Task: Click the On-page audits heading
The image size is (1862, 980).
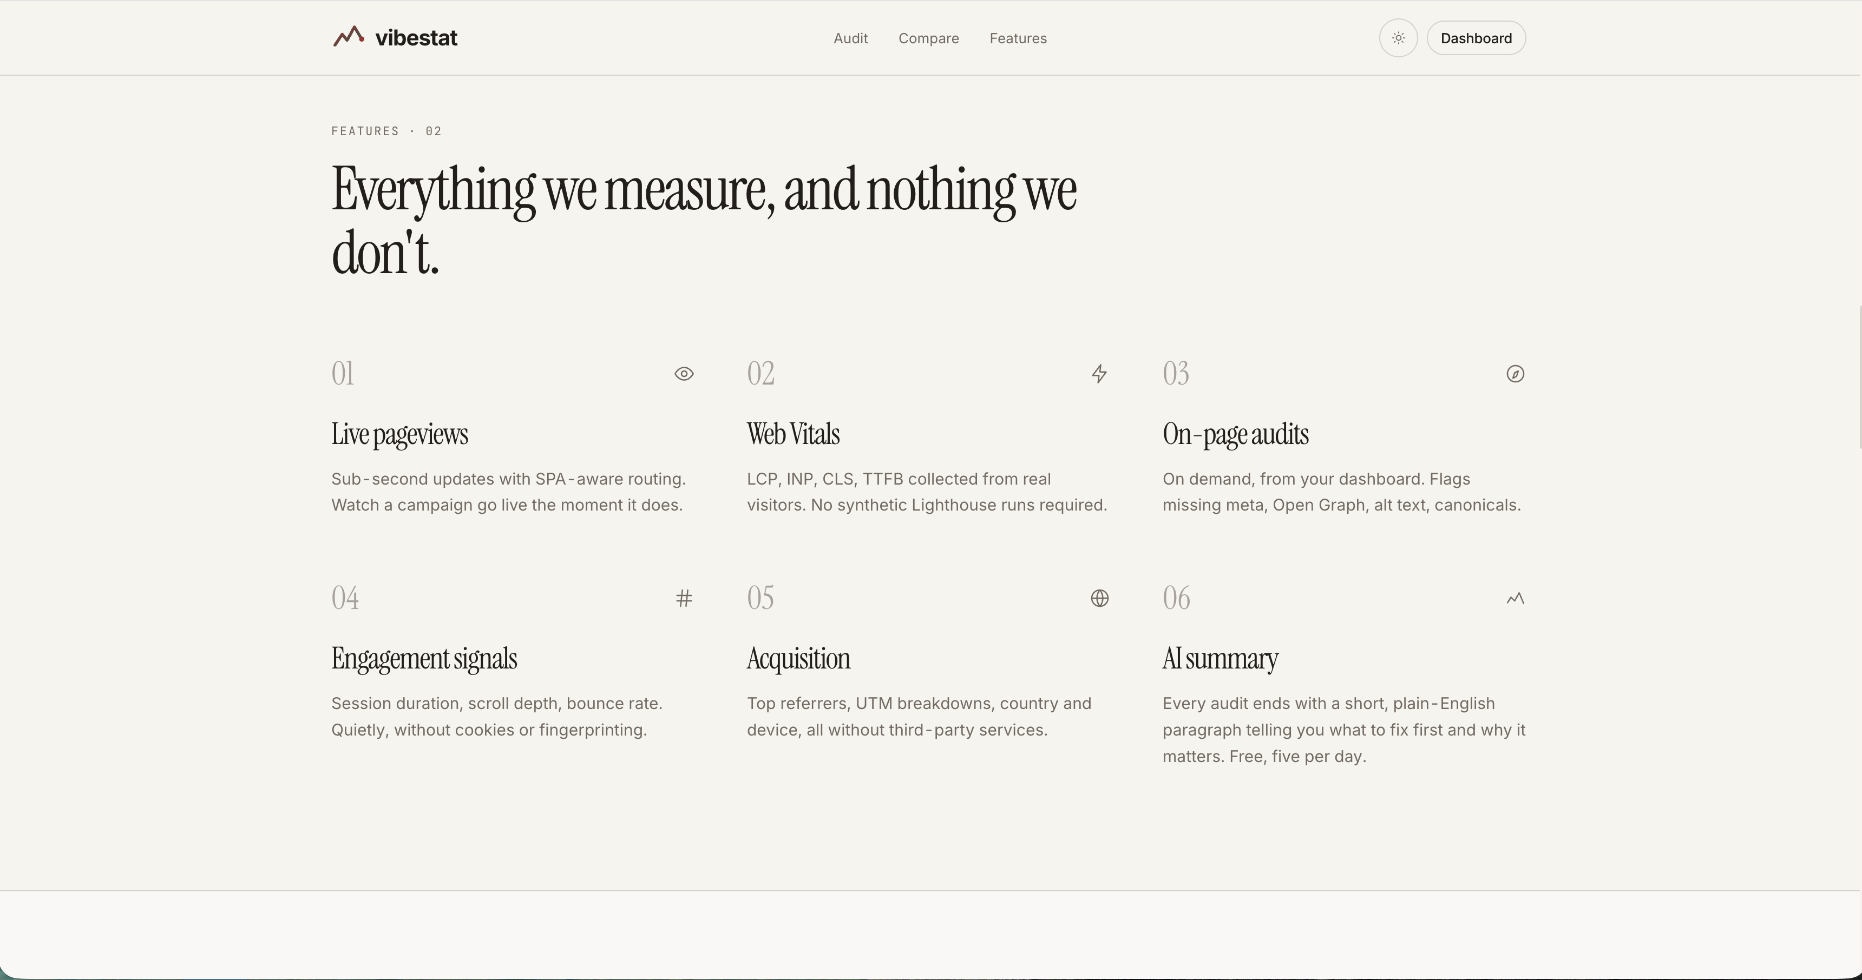Action: [1235, 435]
